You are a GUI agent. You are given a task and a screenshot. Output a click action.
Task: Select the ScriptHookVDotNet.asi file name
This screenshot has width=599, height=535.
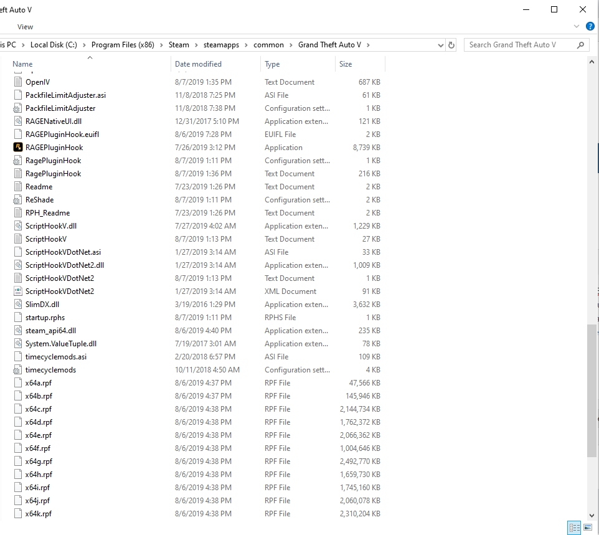[x=63, y=252]
